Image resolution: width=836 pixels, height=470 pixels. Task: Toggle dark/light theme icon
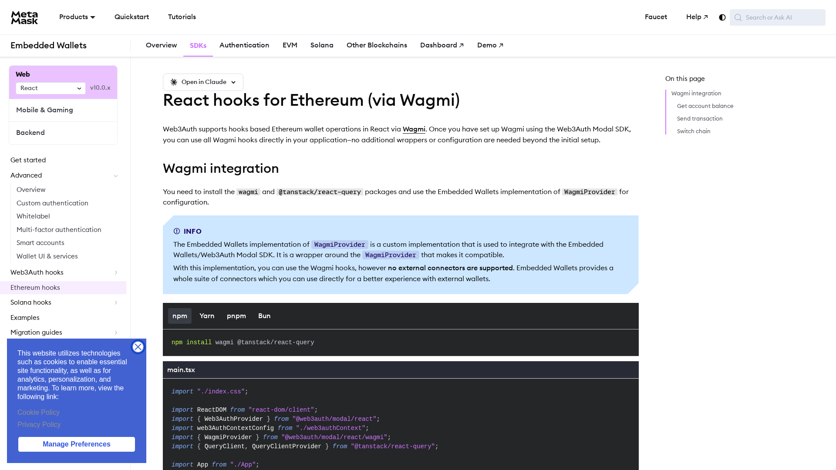tap(722, 17)
